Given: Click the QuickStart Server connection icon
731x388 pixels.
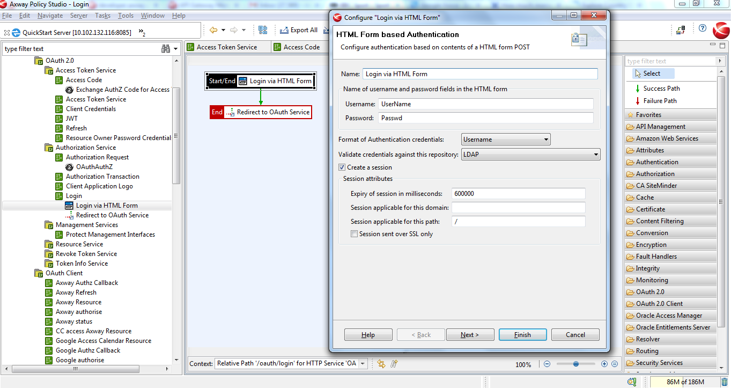Looking at the screenshot, I should point(16,33).
